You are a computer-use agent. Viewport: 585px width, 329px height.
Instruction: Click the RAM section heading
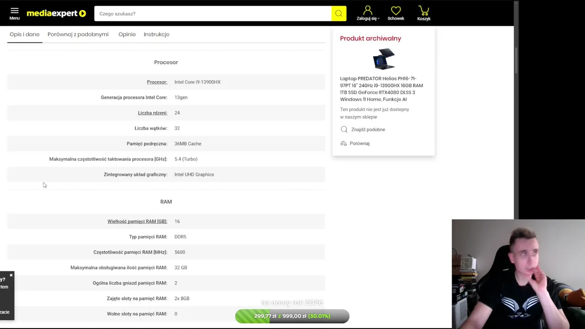coord(166,202)
